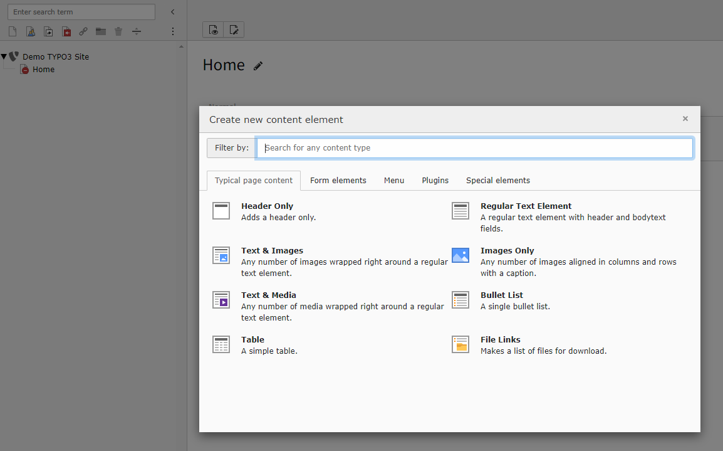Pick the shortcut page type icon

[x=48, y=31]
